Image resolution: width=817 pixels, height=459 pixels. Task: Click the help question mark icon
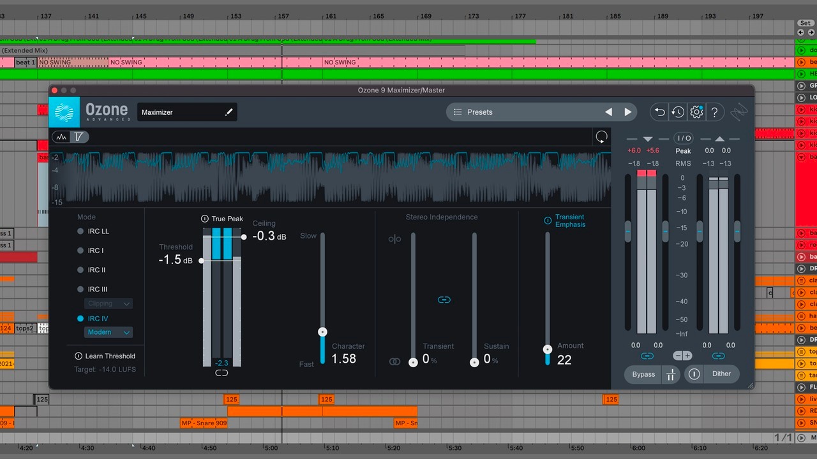pos(715,112)
